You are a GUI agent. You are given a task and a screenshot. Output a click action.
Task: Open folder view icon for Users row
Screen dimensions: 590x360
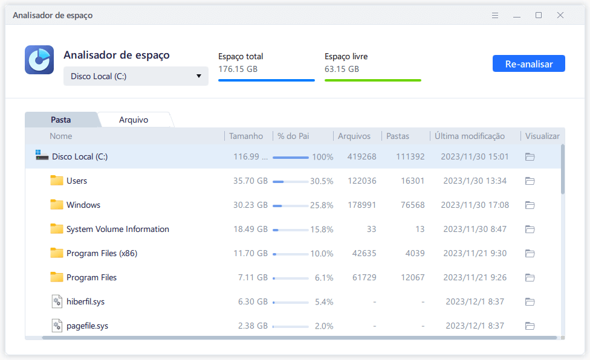click(x=530, y=181)
